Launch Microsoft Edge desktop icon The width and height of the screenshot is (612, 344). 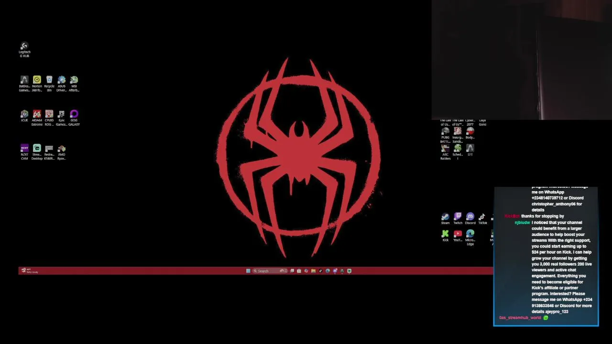pyautogui.click(x=470, y=237)
